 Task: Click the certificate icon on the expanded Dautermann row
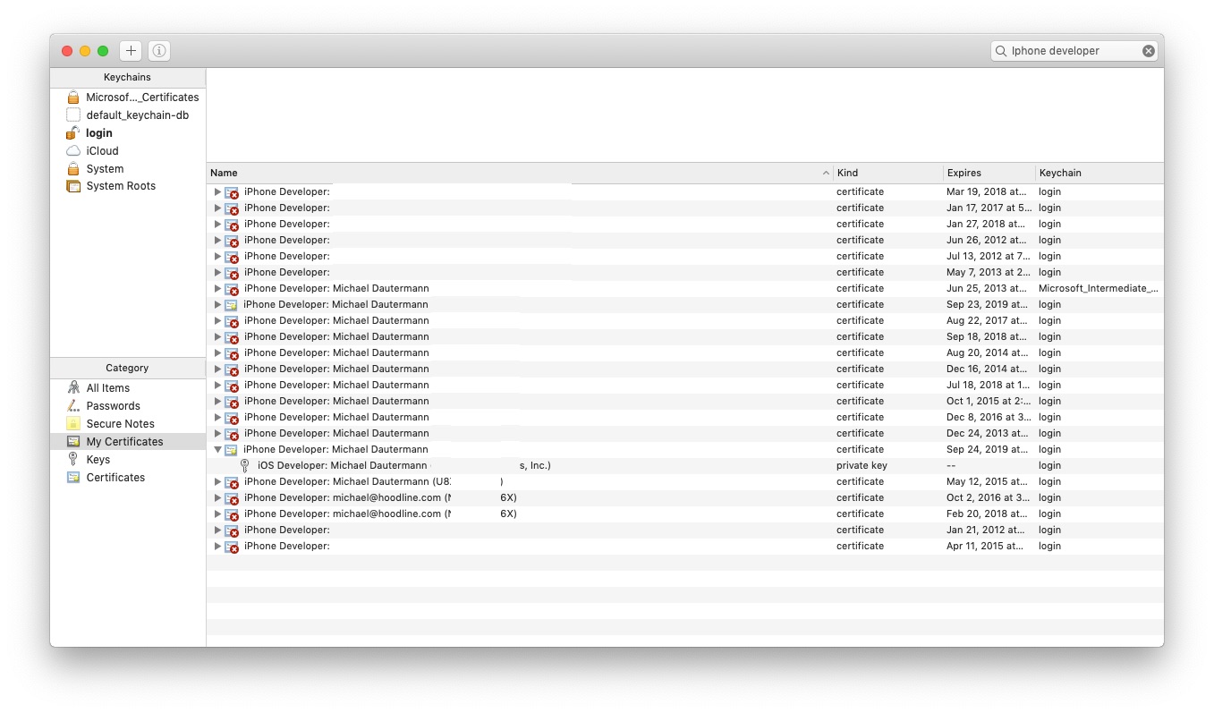(232, 448)
